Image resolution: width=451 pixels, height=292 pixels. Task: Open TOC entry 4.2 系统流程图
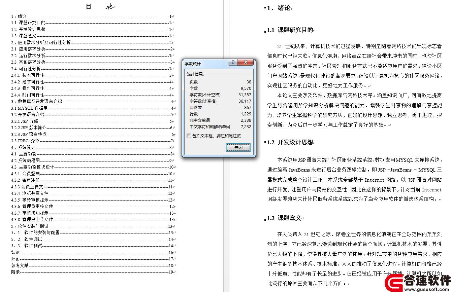click(x=92, y=160)
